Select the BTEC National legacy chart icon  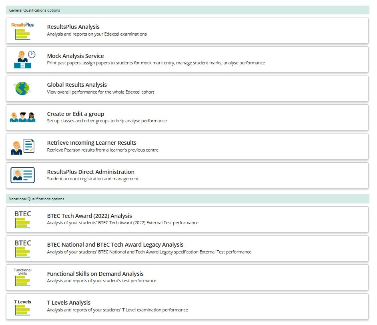tap(22, 248)
